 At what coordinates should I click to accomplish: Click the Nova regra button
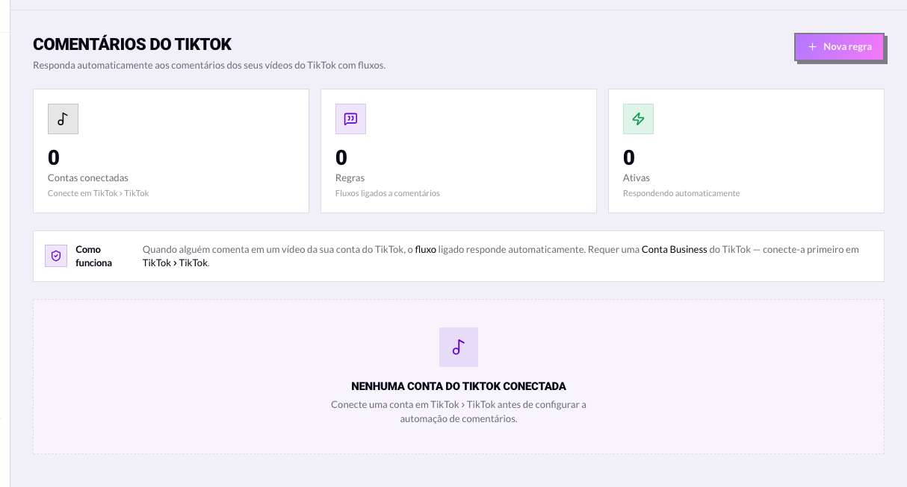coord(840,47)
